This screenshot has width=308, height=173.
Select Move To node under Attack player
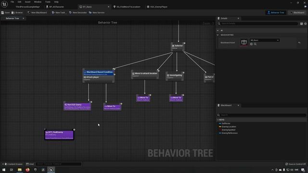112,107
